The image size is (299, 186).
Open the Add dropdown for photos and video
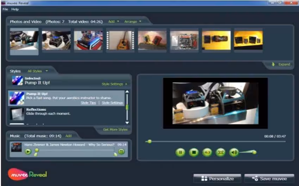(x=114, y=21)
